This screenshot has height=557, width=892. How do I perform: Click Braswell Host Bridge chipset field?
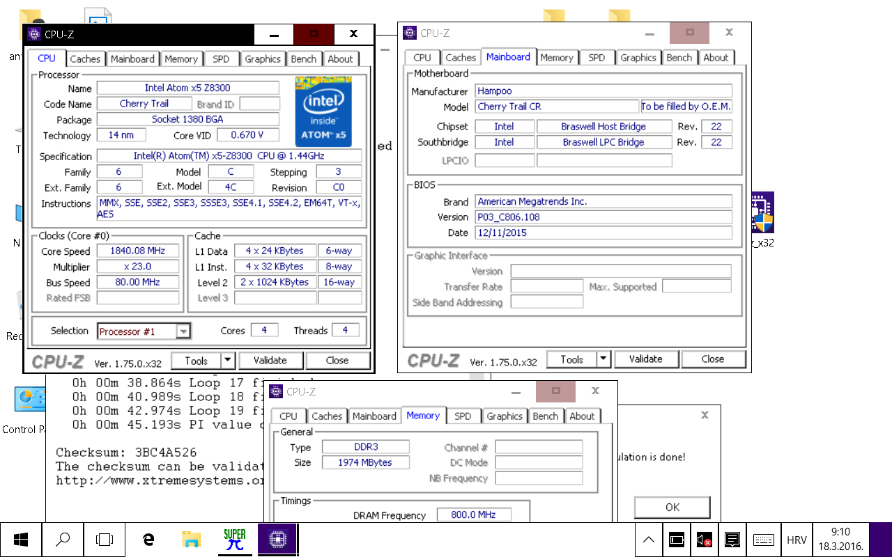point(603,126)
